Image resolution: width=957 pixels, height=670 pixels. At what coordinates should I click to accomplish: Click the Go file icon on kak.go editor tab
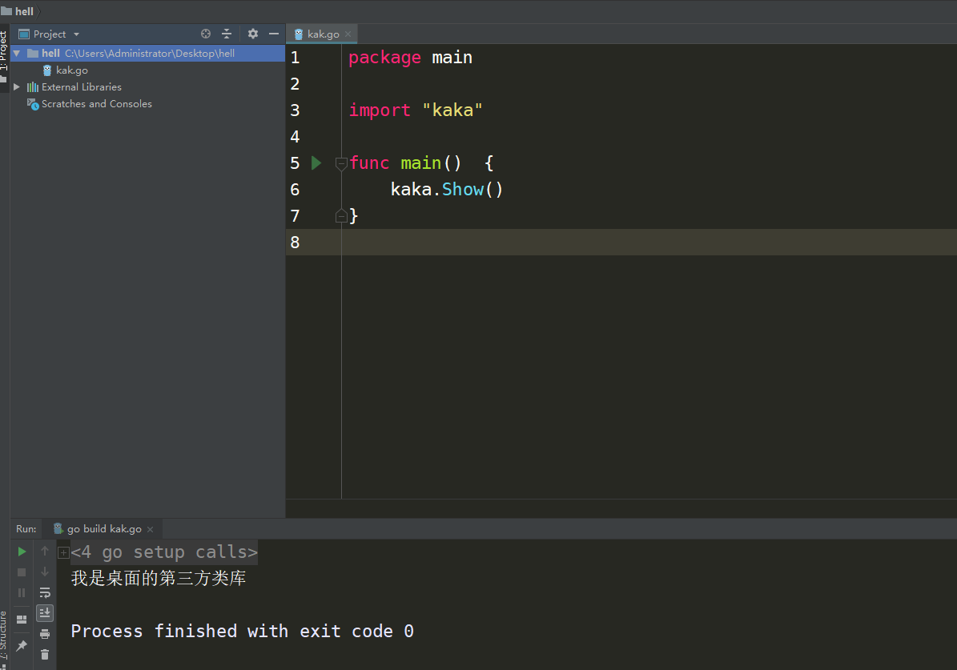pos(299,34)
